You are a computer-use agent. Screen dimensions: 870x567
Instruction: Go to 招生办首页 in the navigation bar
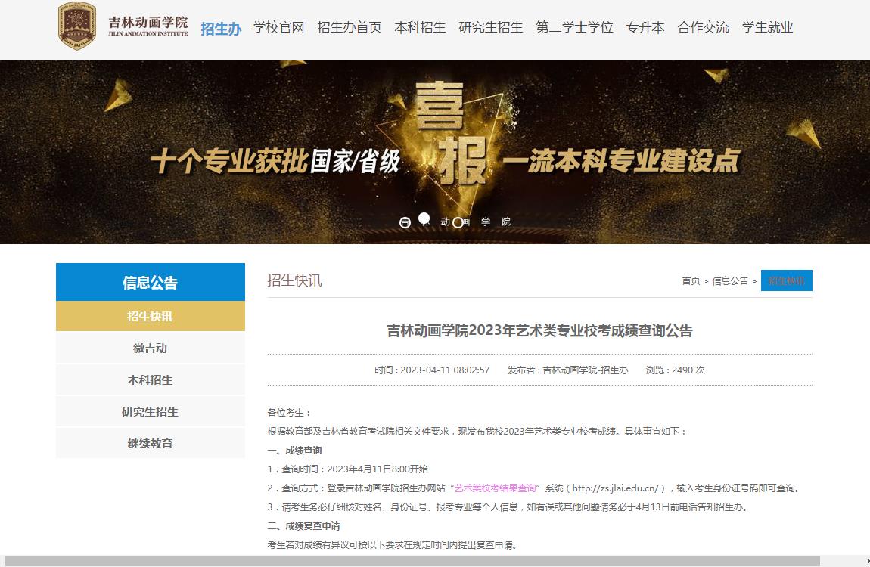[350, 27]
